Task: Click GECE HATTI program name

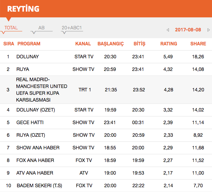Action: pyautogui.click(x=30, y=122)
